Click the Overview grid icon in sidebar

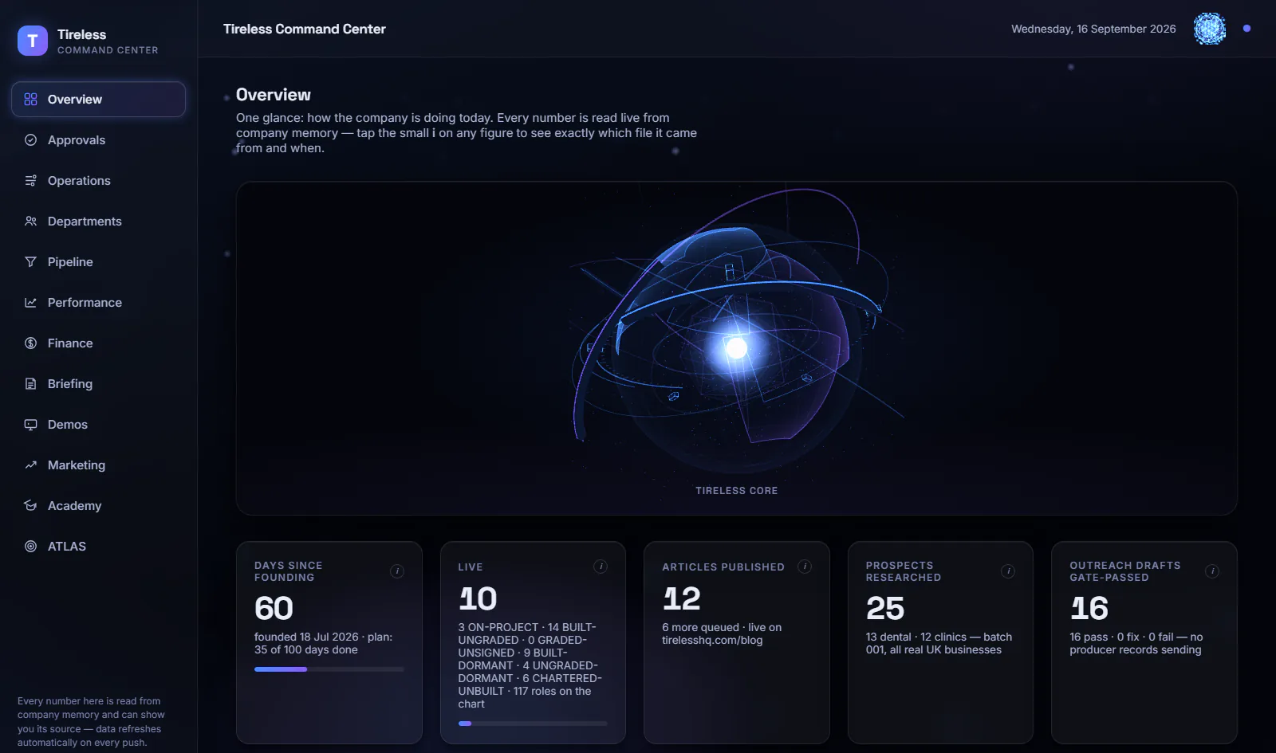31,100
